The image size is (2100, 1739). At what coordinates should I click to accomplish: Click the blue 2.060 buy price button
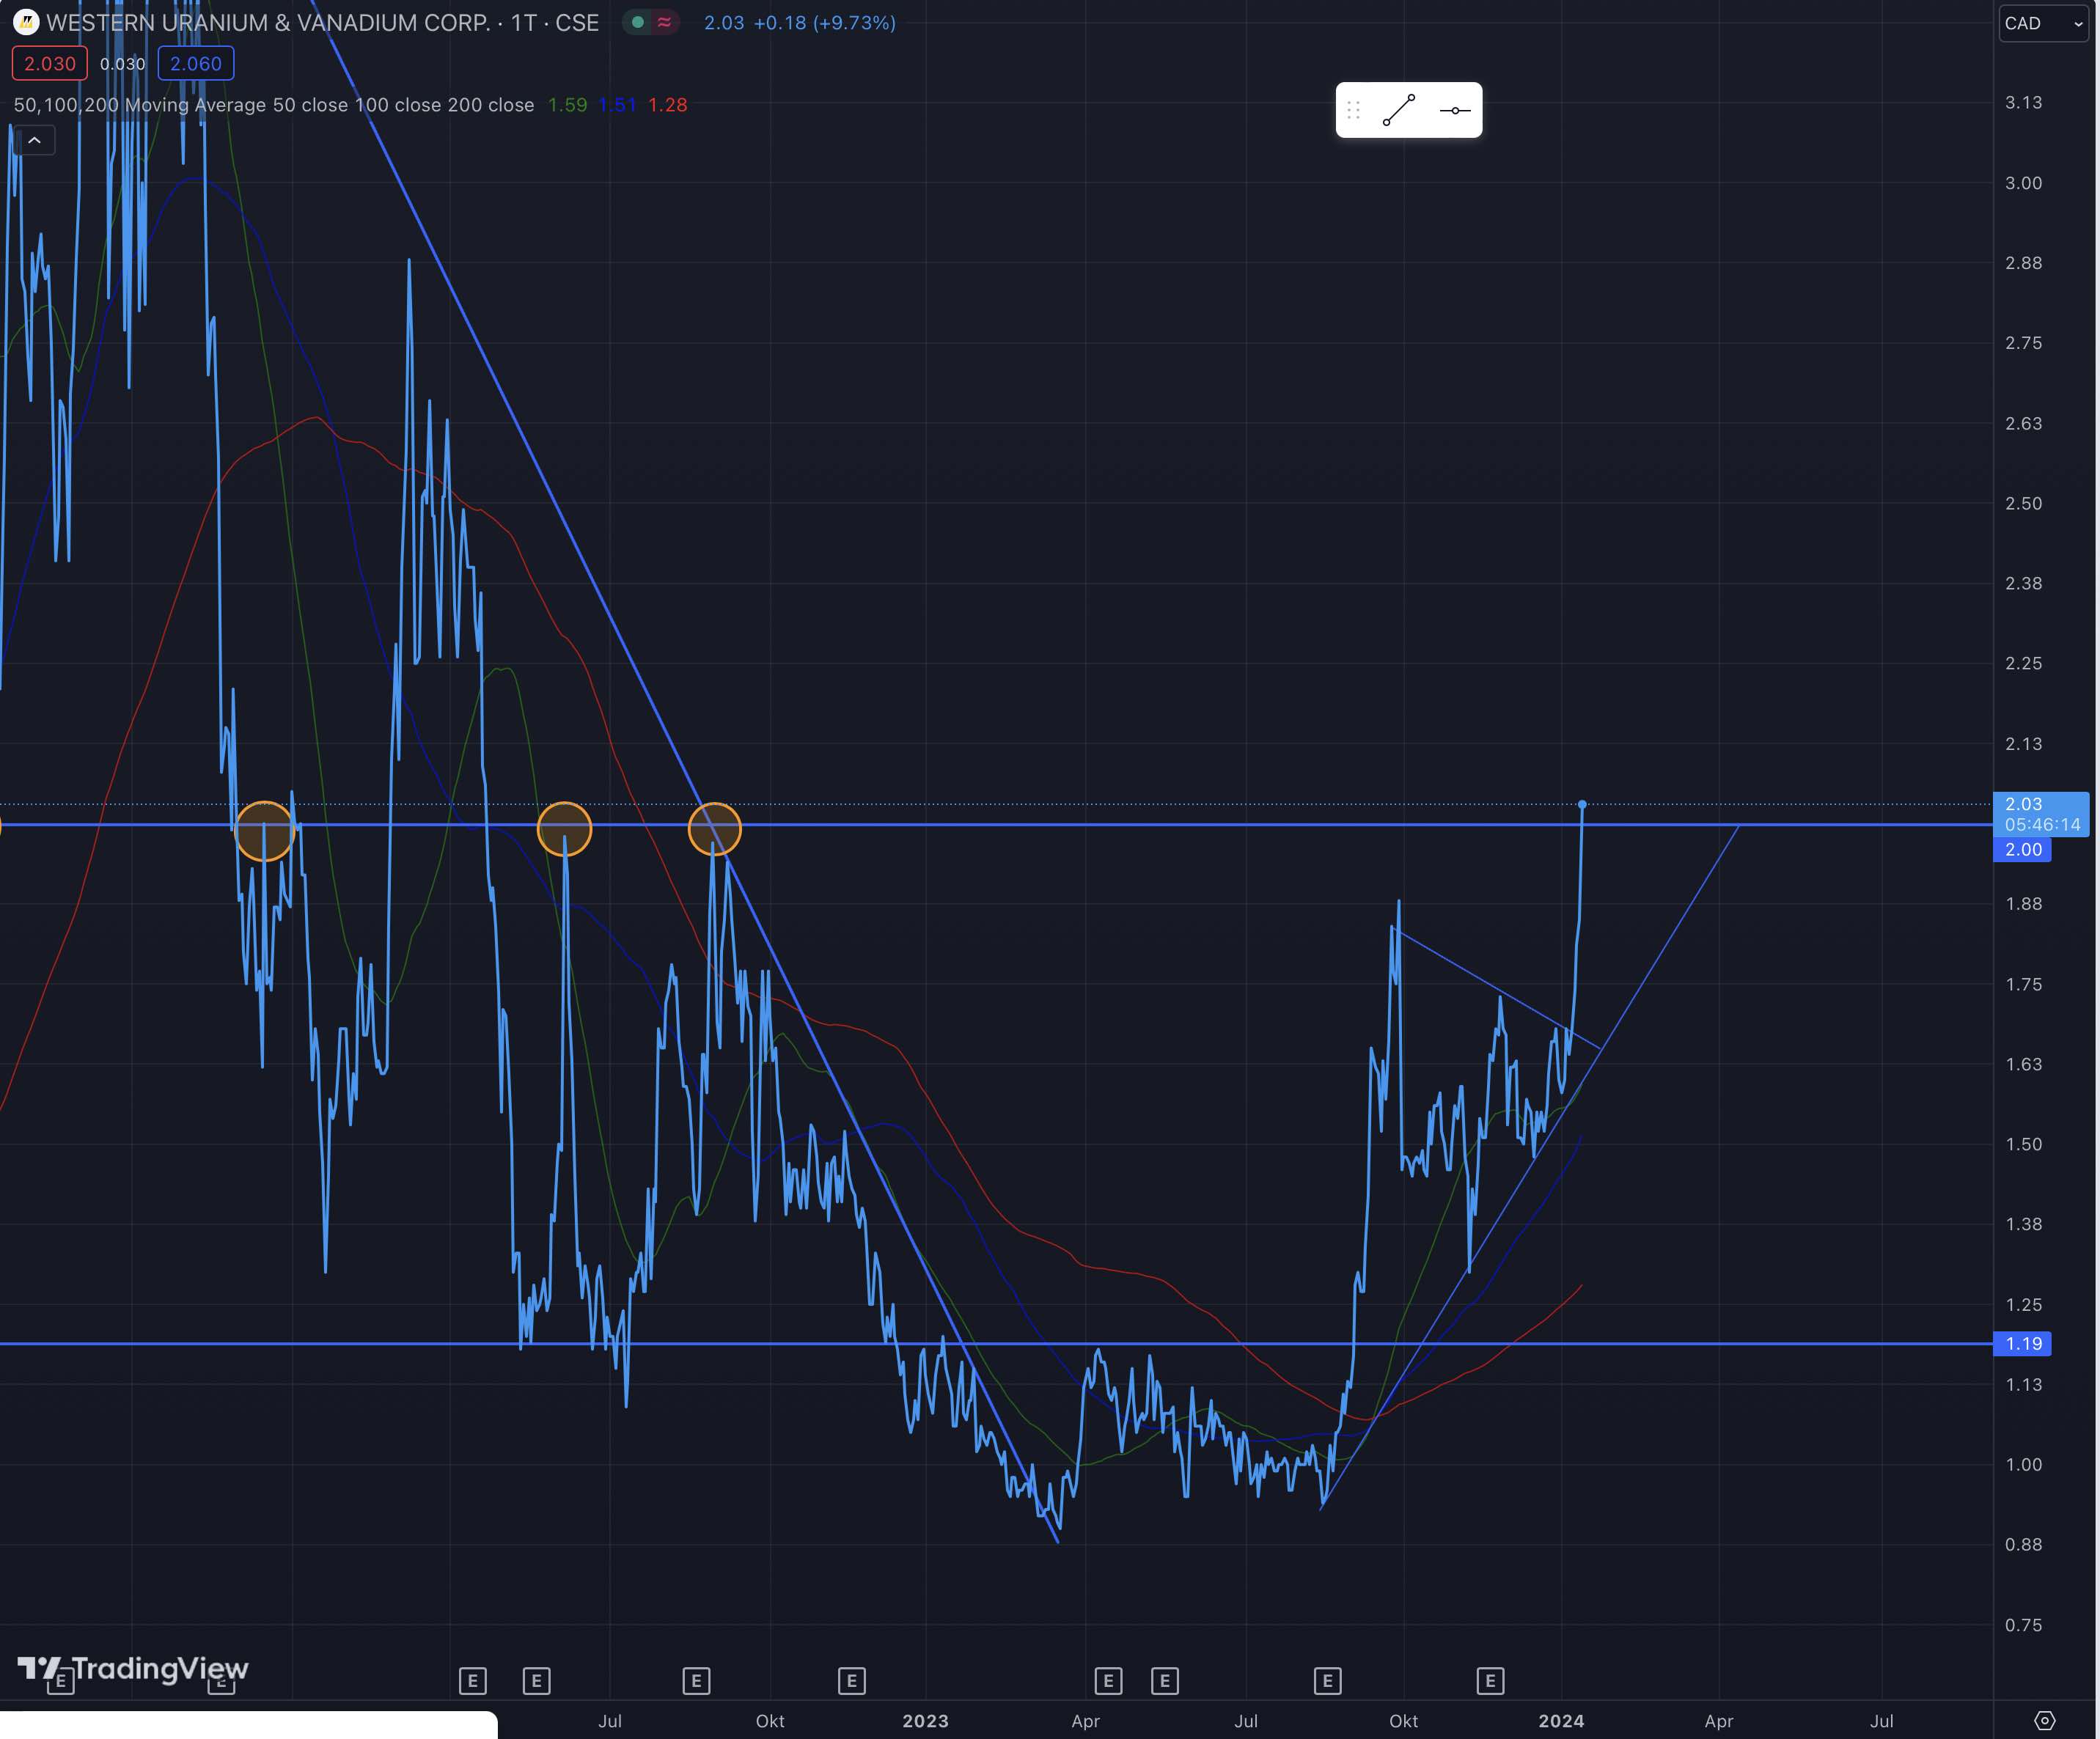[x=195, y=64]
